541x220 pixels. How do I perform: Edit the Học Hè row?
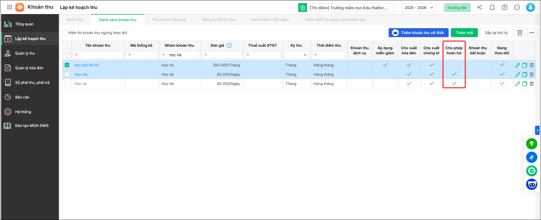click(518, 75)
